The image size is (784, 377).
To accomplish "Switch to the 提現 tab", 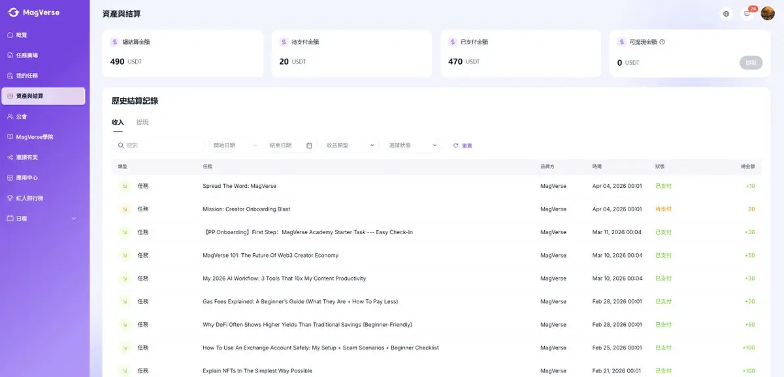I will pyautogui.click(x=142, y=123).
